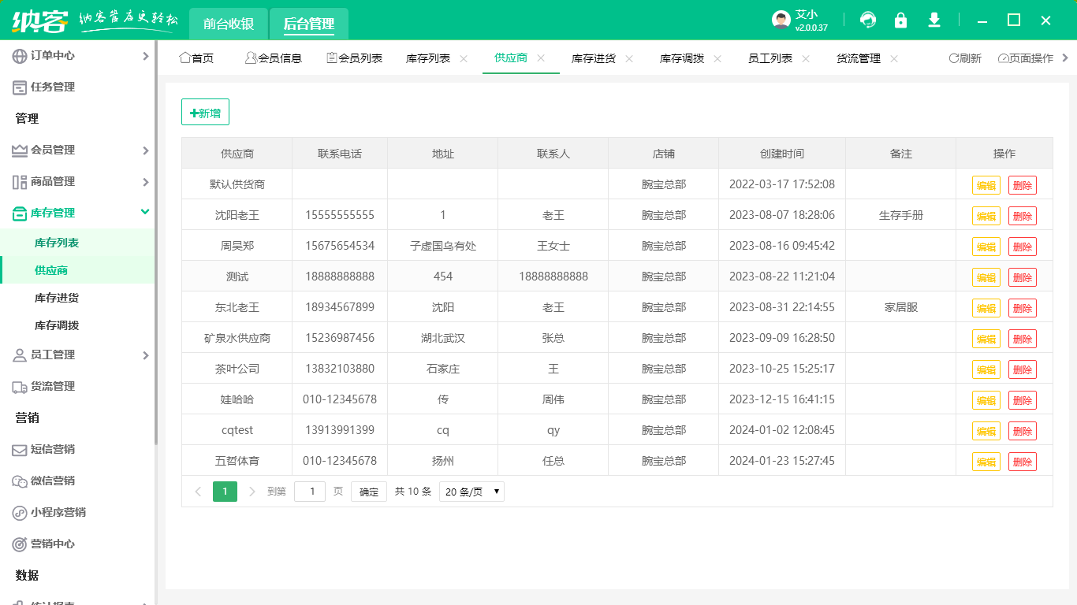Open 短信营销 in the marketing section
1077x605 pixels.
coord(58,449)
